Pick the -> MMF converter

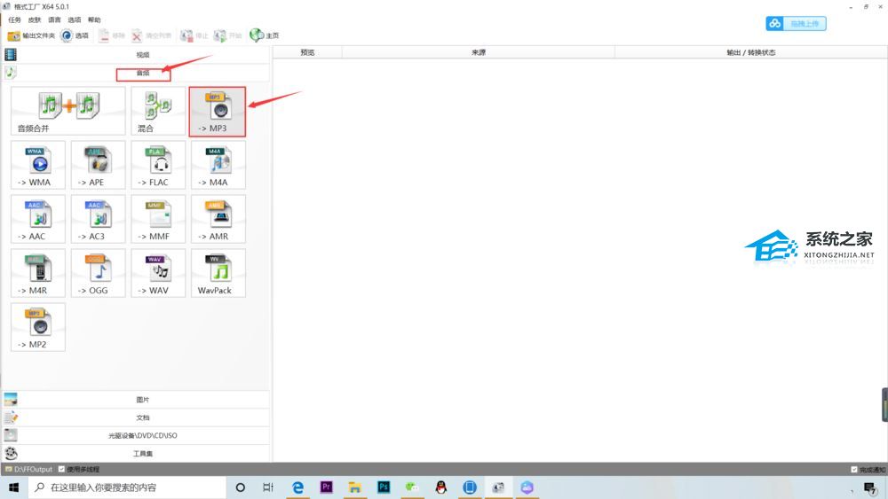coord(158,219)
